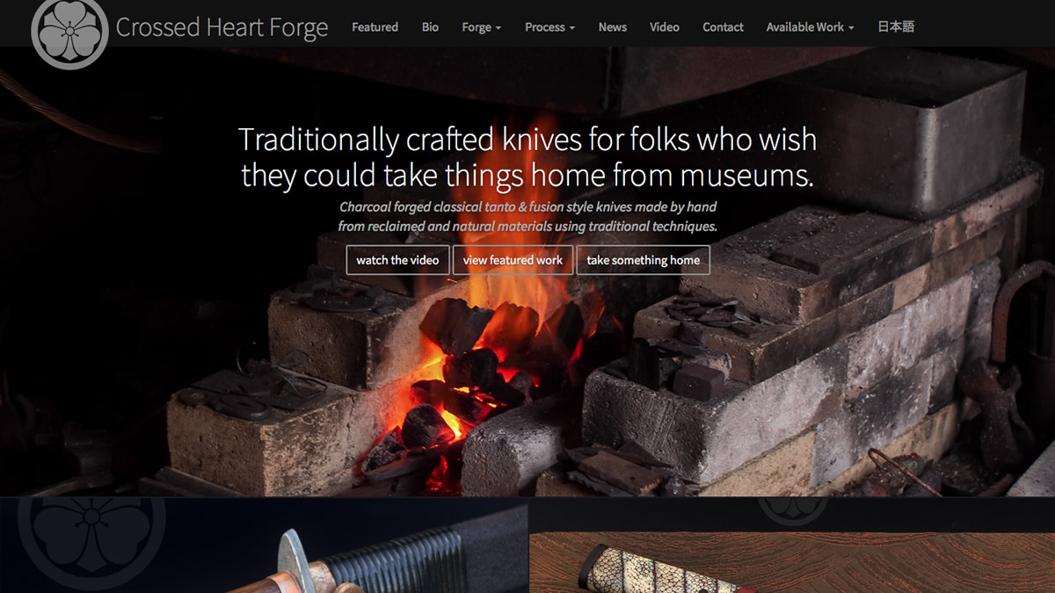Click the small crest emblem above the right knife
The image size is (1055, 593).
pyautogui.click(x=792, y=510)
